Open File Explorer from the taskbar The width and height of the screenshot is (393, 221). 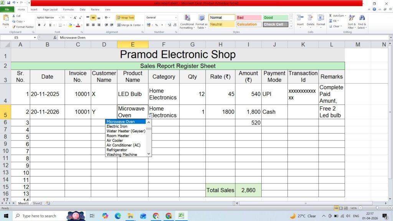tap(130, 216)
